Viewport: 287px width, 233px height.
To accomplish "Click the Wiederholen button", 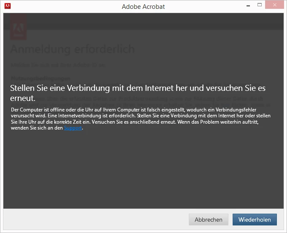I will 255,220.
